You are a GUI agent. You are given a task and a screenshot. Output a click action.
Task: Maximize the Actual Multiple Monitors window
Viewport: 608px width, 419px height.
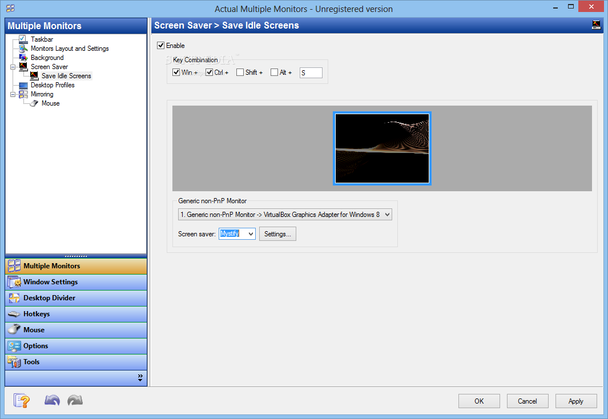pos(571,7)
